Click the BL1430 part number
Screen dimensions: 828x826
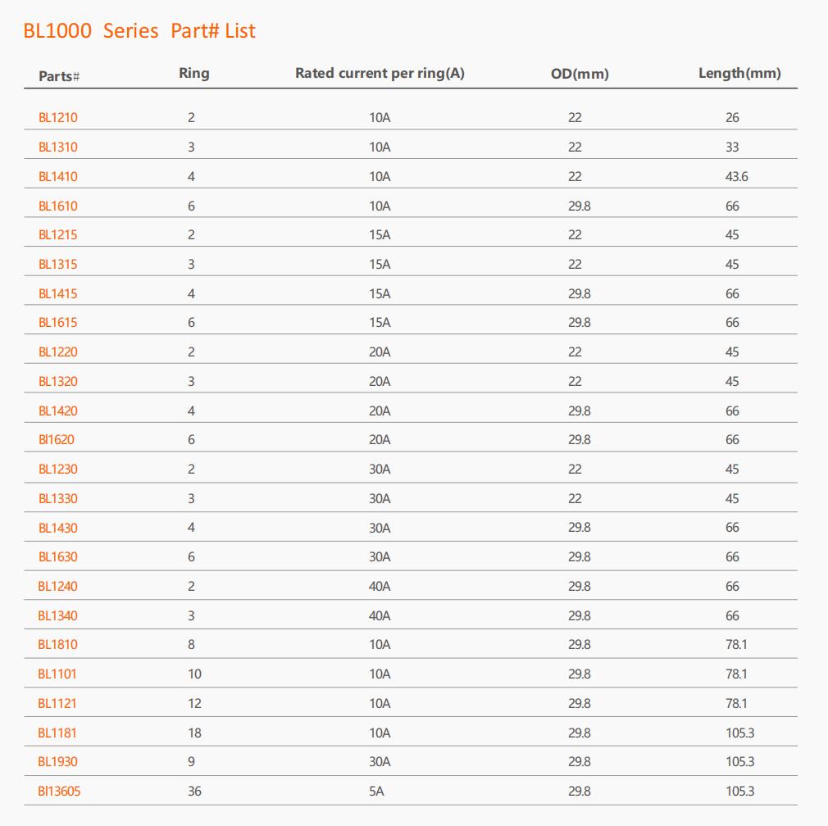58,528
